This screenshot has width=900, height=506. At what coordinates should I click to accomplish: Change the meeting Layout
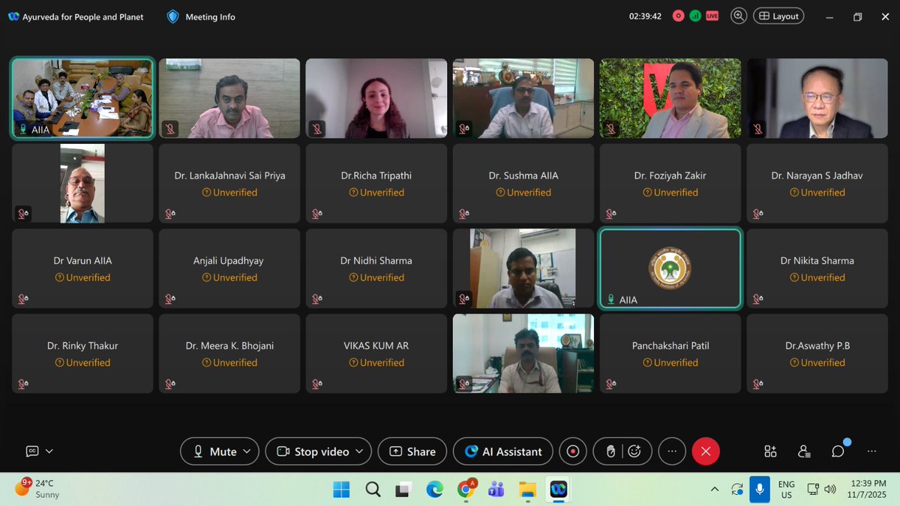[778, 15]
